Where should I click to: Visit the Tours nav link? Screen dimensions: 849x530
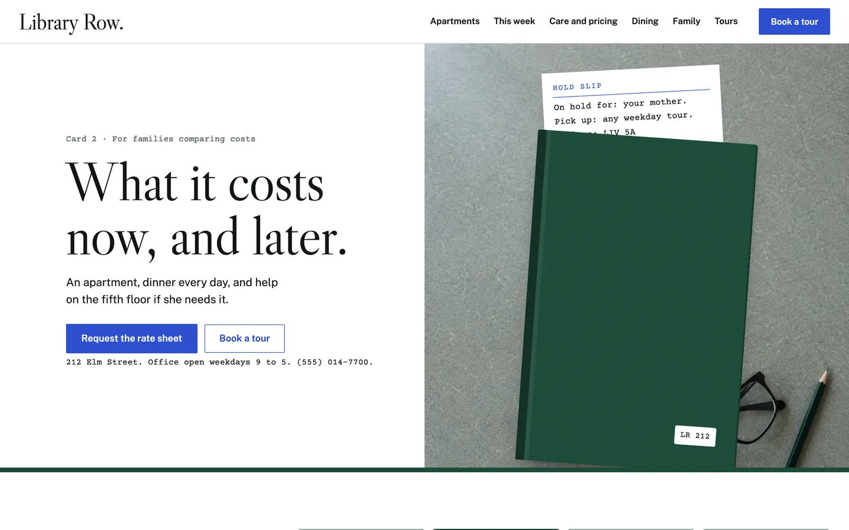pyautogui.click(x=726, y=21)
